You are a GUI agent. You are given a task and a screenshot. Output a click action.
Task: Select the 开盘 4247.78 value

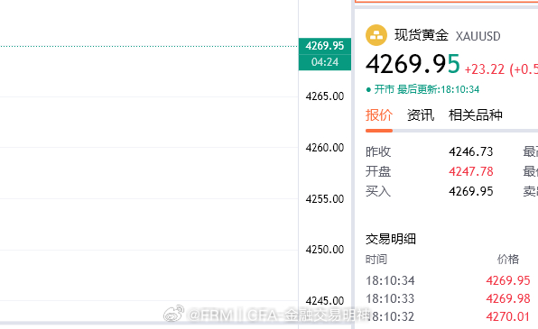pos(471,171)
